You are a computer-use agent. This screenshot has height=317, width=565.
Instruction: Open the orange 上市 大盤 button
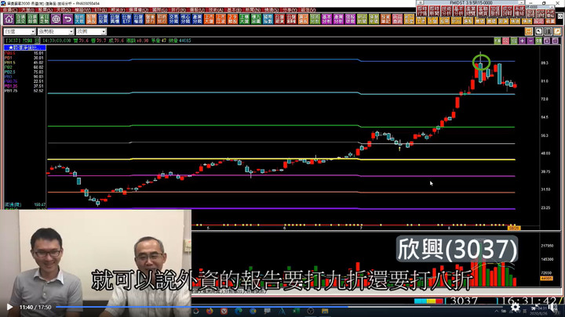[209, 19]
